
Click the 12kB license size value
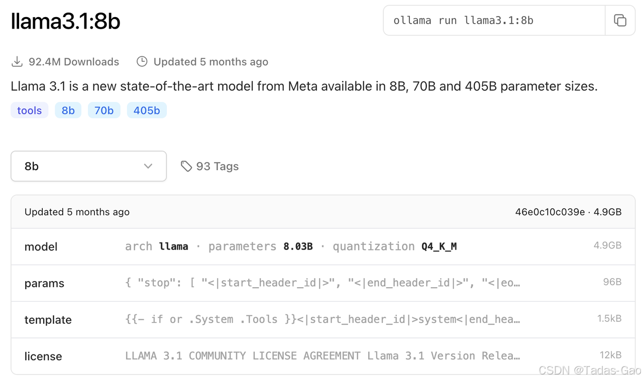611,355
